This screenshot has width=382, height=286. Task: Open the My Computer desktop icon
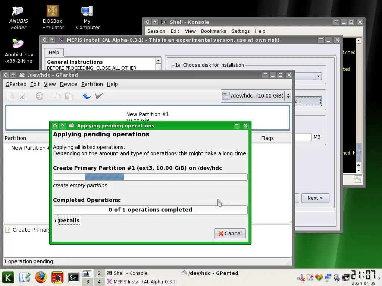coord(88,18)
